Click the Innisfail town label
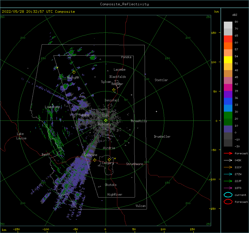 [x=112, y=100]
